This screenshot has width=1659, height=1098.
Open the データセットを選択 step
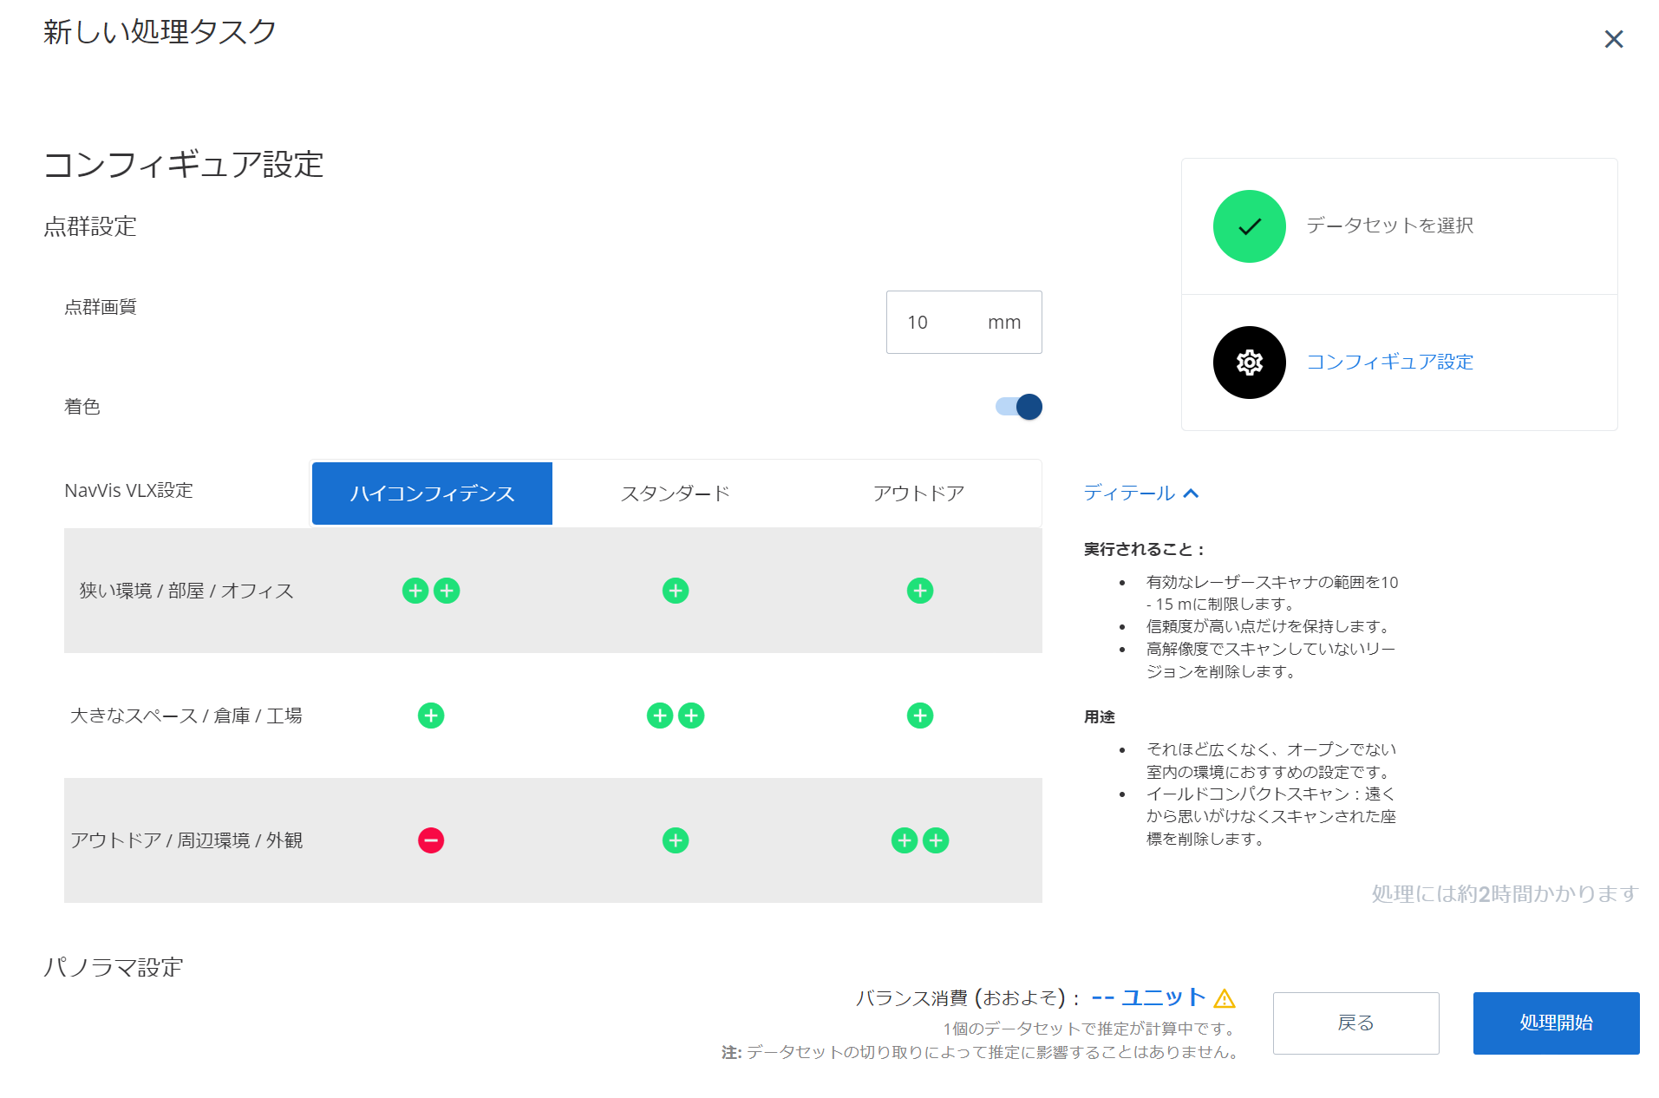point(1390,226)
